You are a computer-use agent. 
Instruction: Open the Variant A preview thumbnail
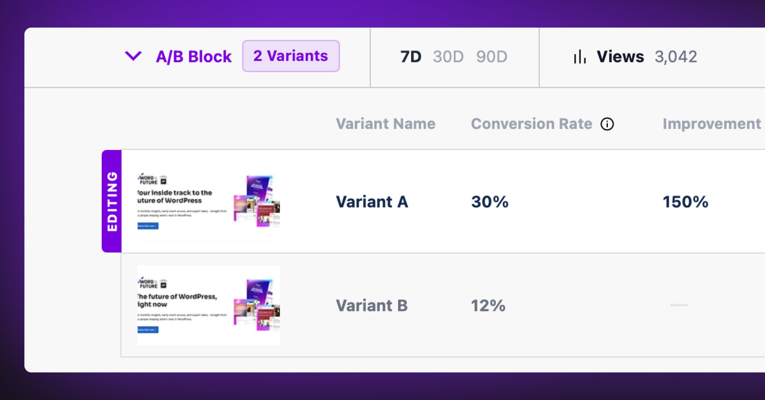[x=209, y=201]
